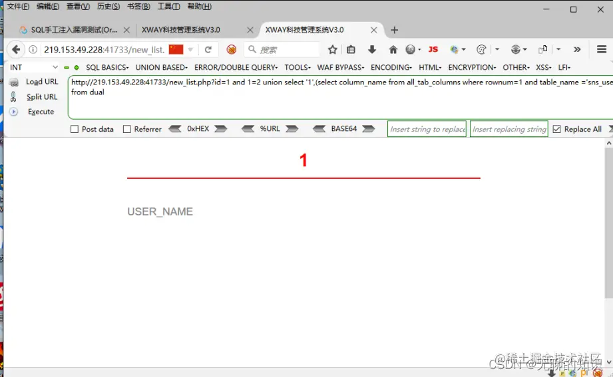Click the Split URL button label
The height and width of the screenshot is (377, 613).
42,97
